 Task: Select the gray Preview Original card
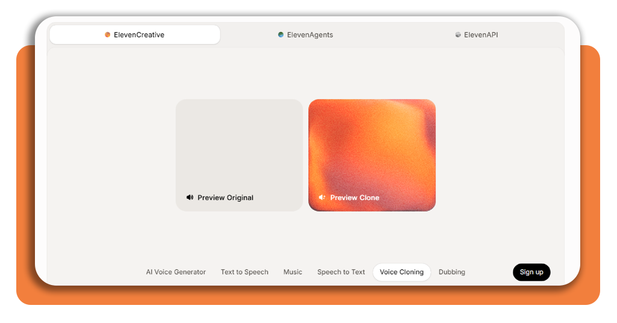tap(239, 155)
